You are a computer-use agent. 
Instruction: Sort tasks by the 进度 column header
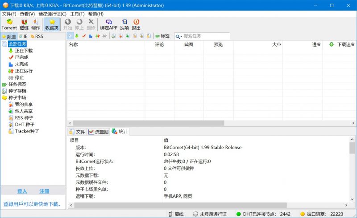(303, 44)
